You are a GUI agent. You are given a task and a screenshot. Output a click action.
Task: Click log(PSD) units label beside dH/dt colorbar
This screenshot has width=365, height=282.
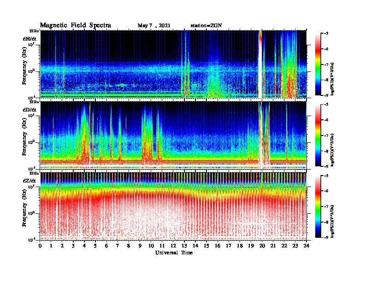coord(332,79)
